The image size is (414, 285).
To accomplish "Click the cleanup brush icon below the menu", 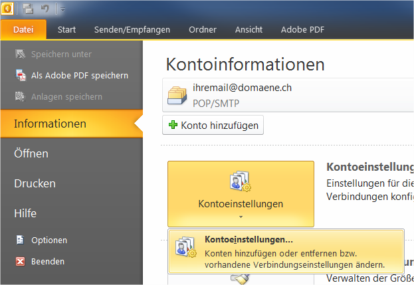I will [x=240, y=279].
